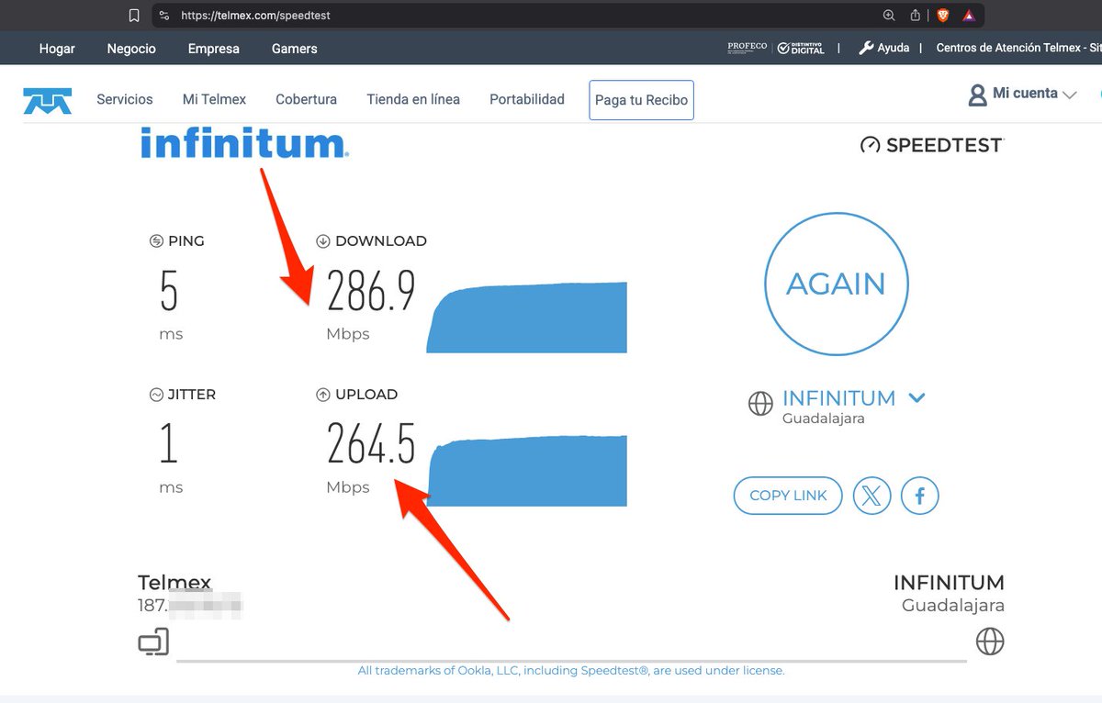The width and height of the screenshot is (1102, 703).
Task: Click the download speed graph
Action: 526,318
